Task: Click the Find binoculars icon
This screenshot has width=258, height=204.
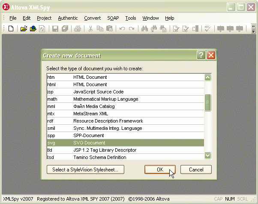Action: [144, 29]
